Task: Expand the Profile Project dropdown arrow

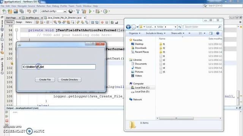Action: [x=109, y=11]
